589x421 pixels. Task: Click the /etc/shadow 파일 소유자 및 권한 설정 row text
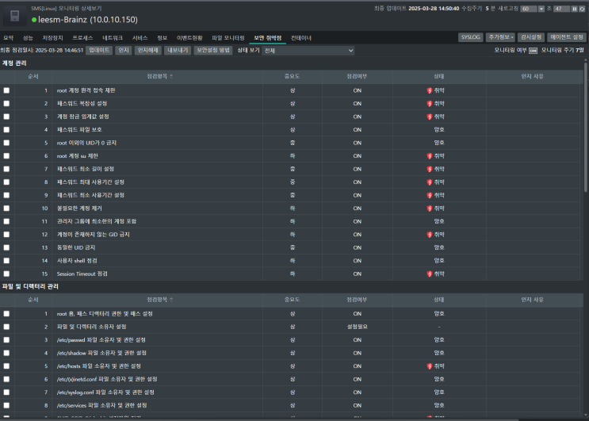click(101, 353)
